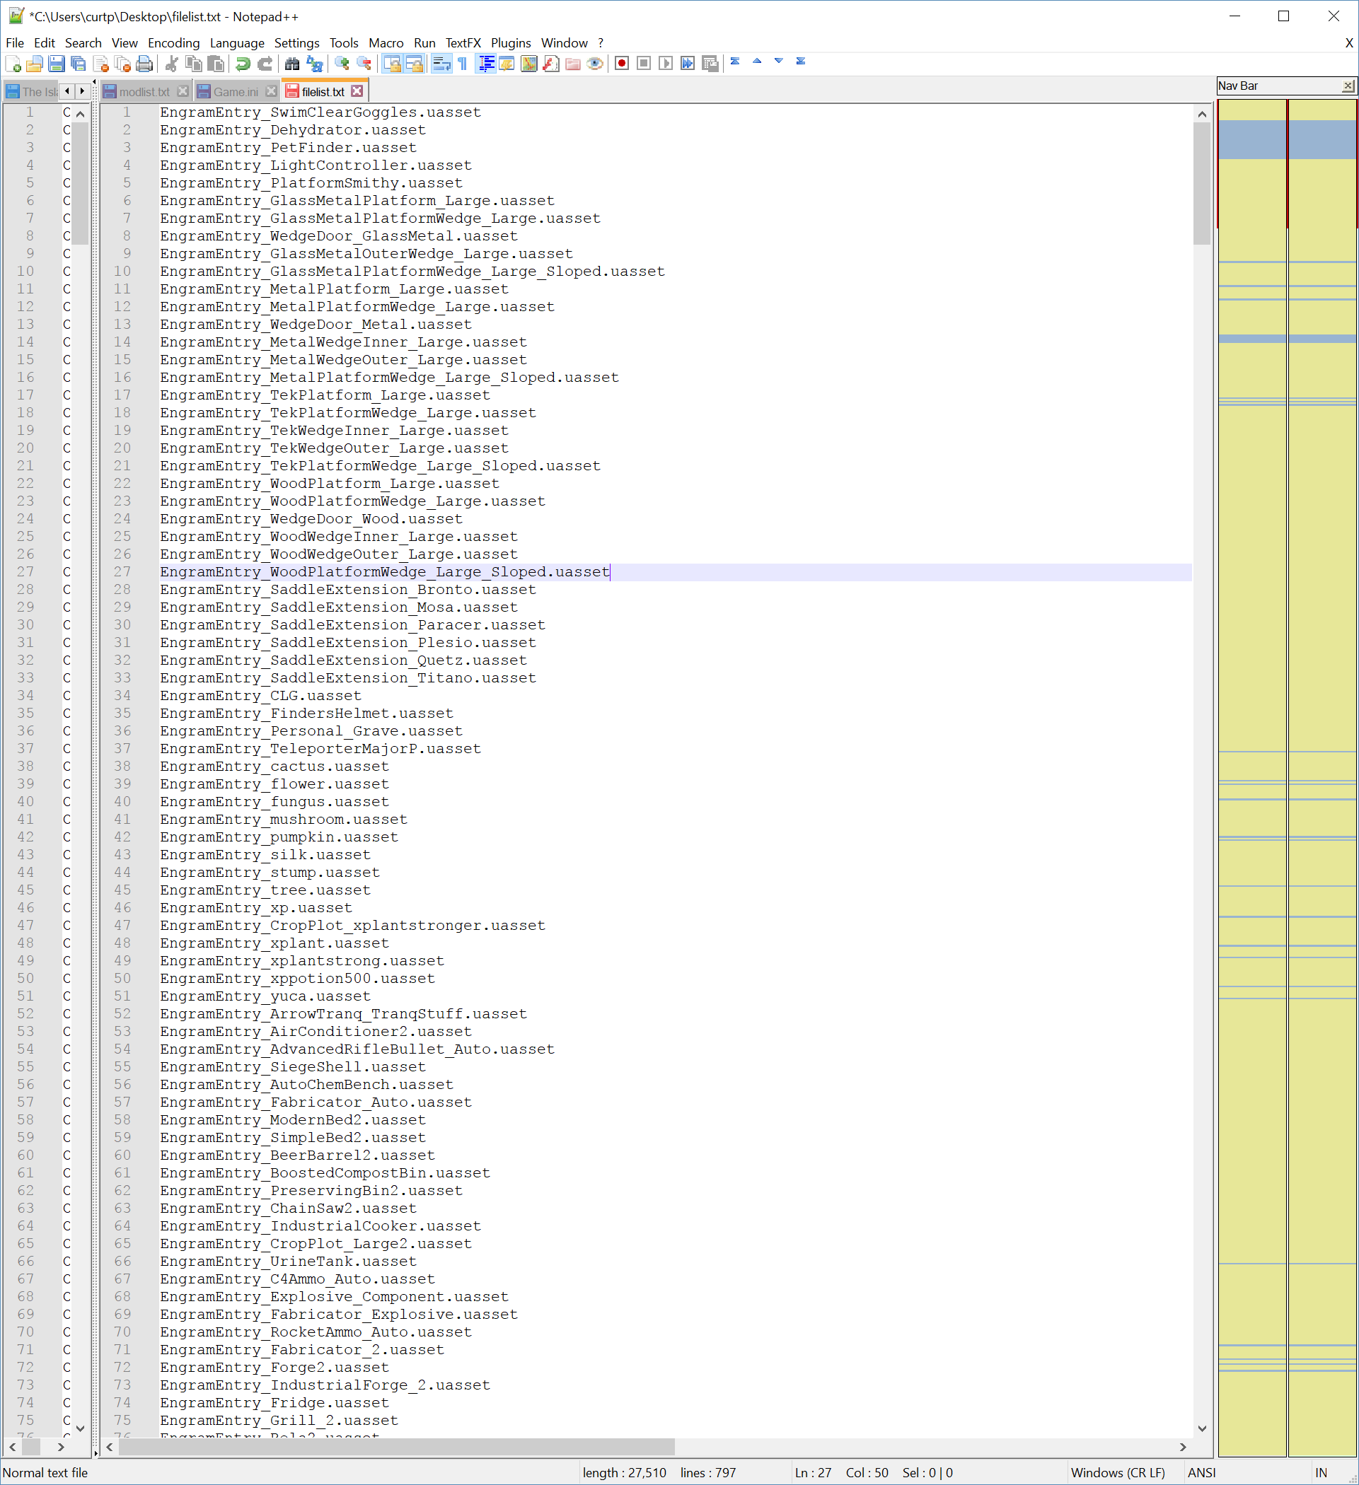
Task: Click Start Recording macro red dot
Action: [x=621, y=64]
